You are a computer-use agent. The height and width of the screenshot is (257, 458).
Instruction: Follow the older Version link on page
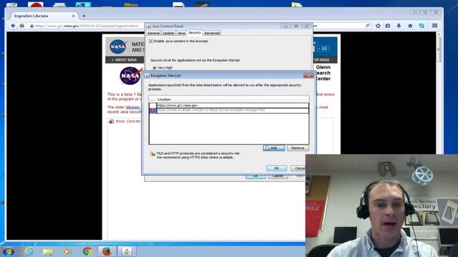(x=132, y=107)
